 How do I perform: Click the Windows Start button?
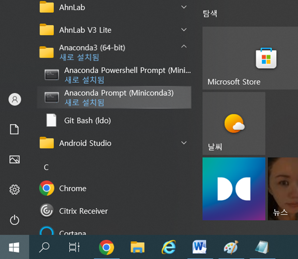(14, 247)
